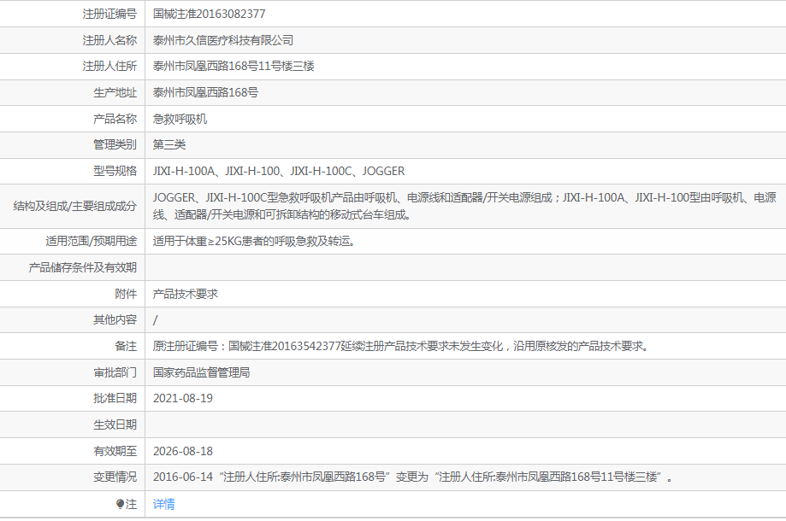Click the 注册人住所 label
Image resolution: width=786 pixels, height=521 pixels.
[109, 66]
